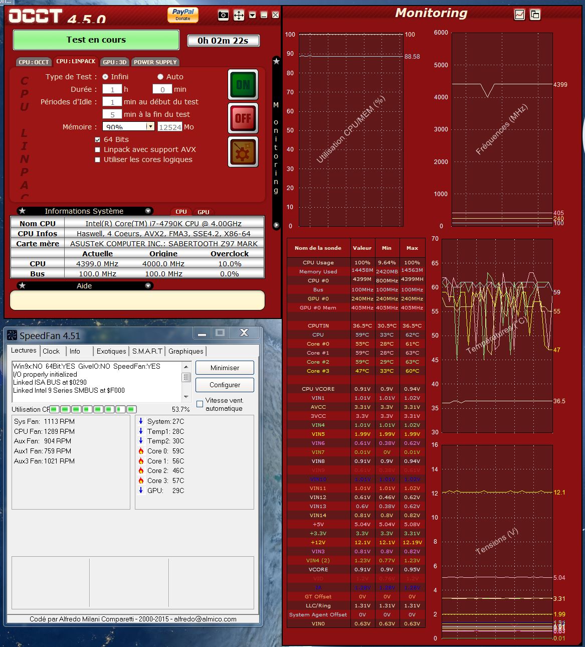
Task: Select the GPU system info tab
Action: pyautogui.click(x=204, y=212)
